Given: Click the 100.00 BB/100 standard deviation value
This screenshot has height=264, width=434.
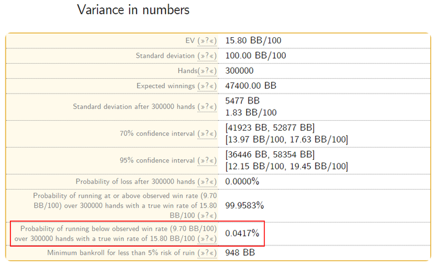Looking at the screenshot, I should pos(255,56).
